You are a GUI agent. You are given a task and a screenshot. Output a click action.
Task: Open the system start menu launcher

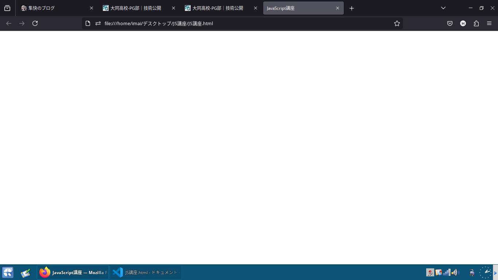8,272
